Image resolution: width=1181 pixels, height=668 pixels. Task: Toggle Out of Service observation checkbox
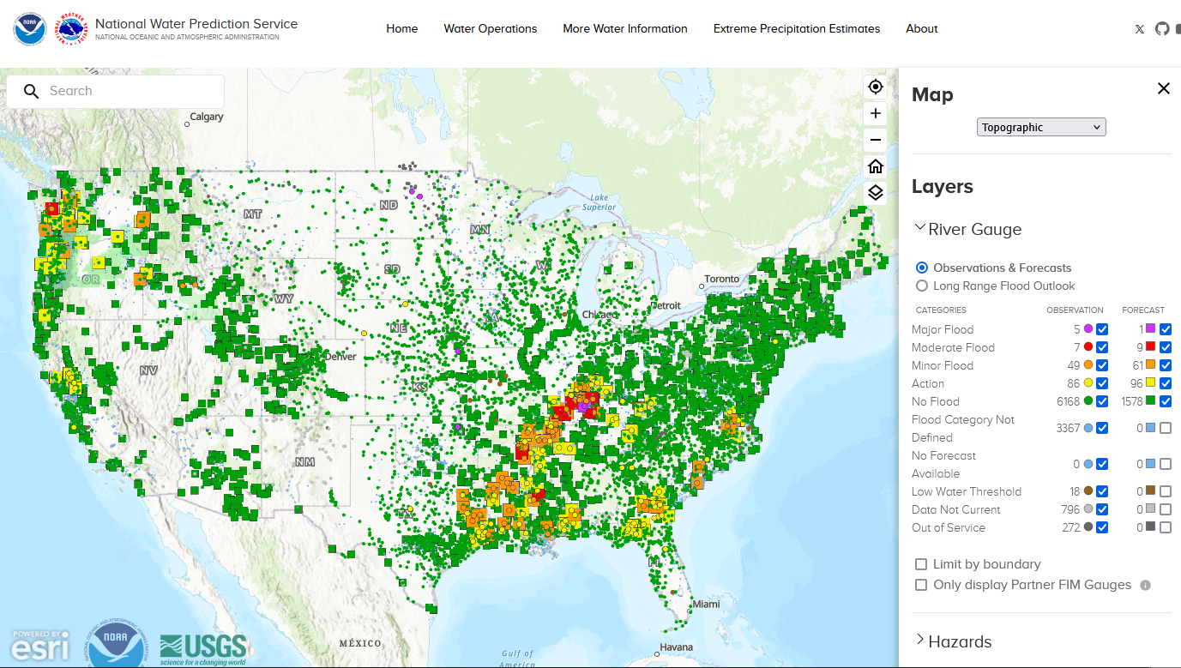(x=1102, y=527)
